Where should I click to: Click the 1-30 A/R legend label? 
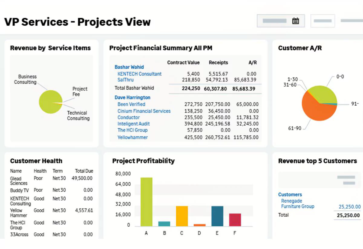click(x=293, y=79)
